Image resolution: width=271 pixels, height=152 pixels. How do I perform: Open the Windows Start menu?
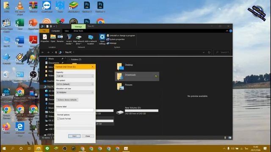pyautogui.click(x=4, y=148)
